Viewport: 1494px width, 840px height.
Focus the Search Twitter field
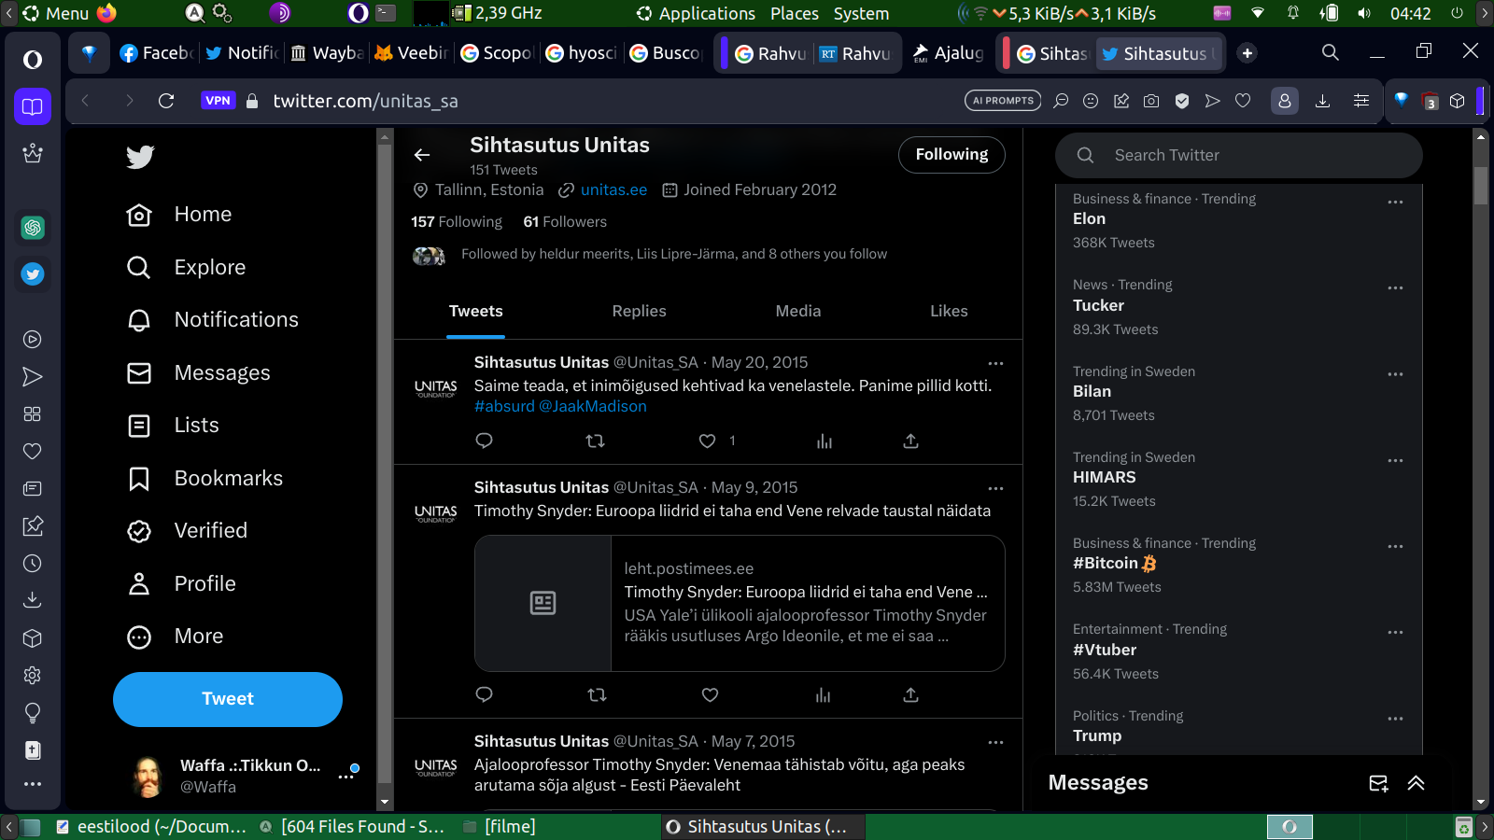[1238, 155]
